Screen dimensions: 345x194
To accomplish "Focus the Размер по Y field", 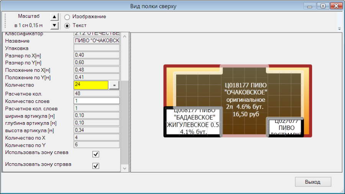I will (x=97, y=62).
